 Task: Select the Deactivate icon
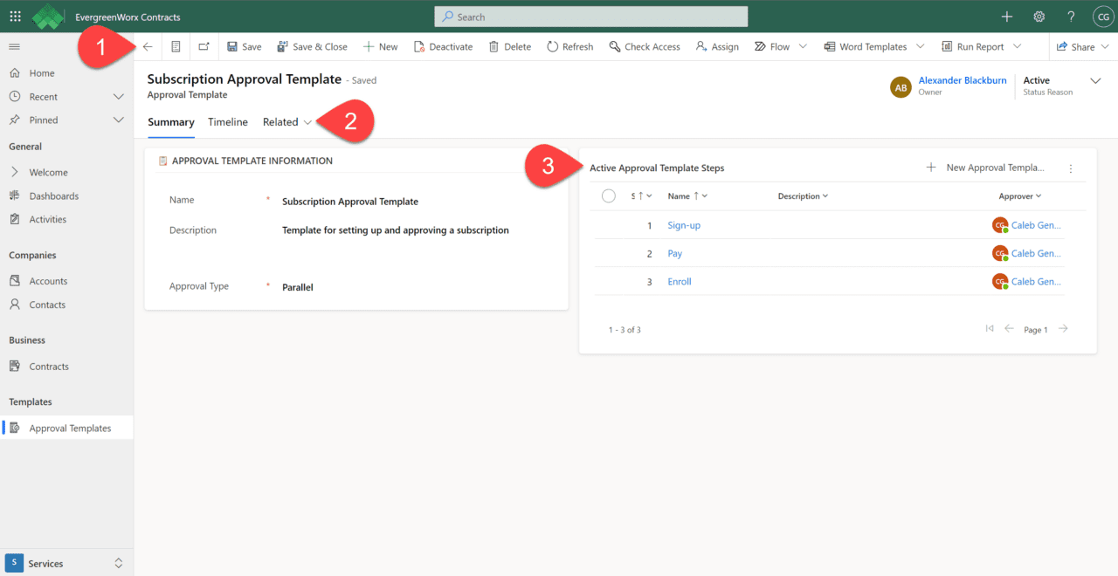coord(418,46)
